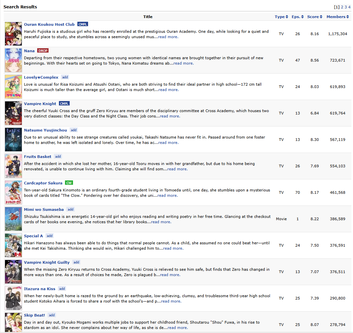The image size is (353, 333).
Task: Sort the results by Score
Action: coord(314,17)
